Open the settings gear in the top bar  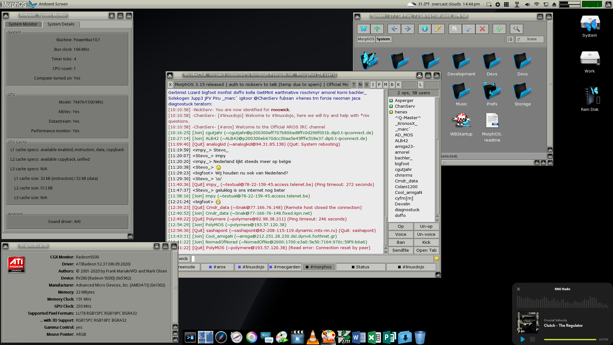(498, 4)
